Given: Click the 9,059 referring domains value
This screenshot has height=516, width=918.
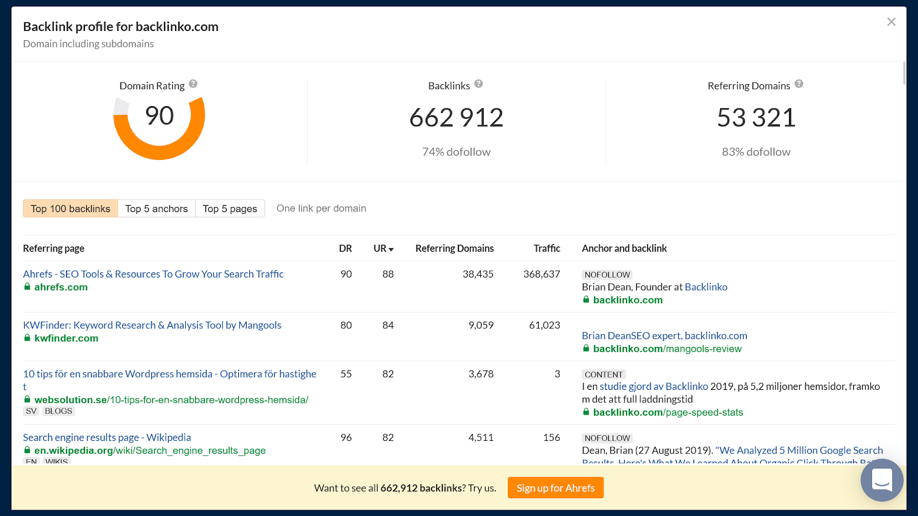Looking at the screenshot, I should 481,325.
